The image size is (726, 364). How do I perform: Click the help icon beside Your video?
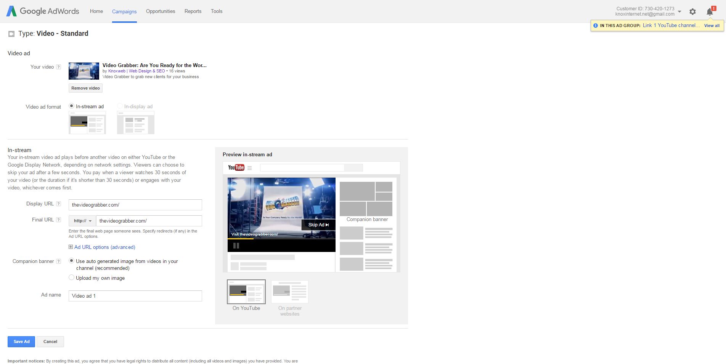click(58, 67)
